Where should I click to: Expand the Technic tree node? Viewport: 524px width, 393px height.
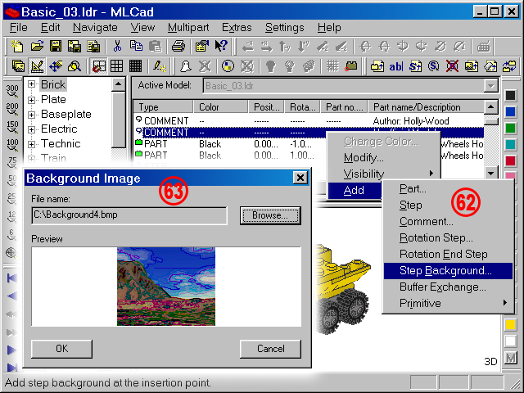[31, 144]
